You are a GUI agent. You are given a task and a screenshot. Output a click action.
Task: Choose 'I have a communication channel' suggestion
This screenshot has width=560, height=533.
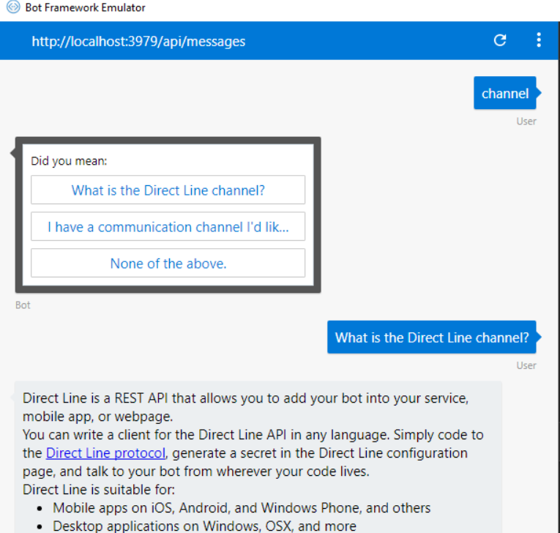pyautogui.click(x=168, y=226)
